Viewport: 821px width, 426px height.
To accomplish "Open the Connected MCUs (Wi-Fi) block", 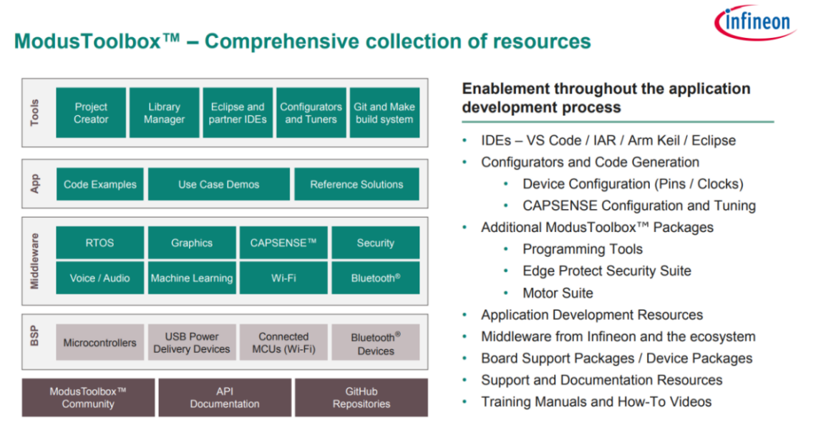I will [283, 343].
